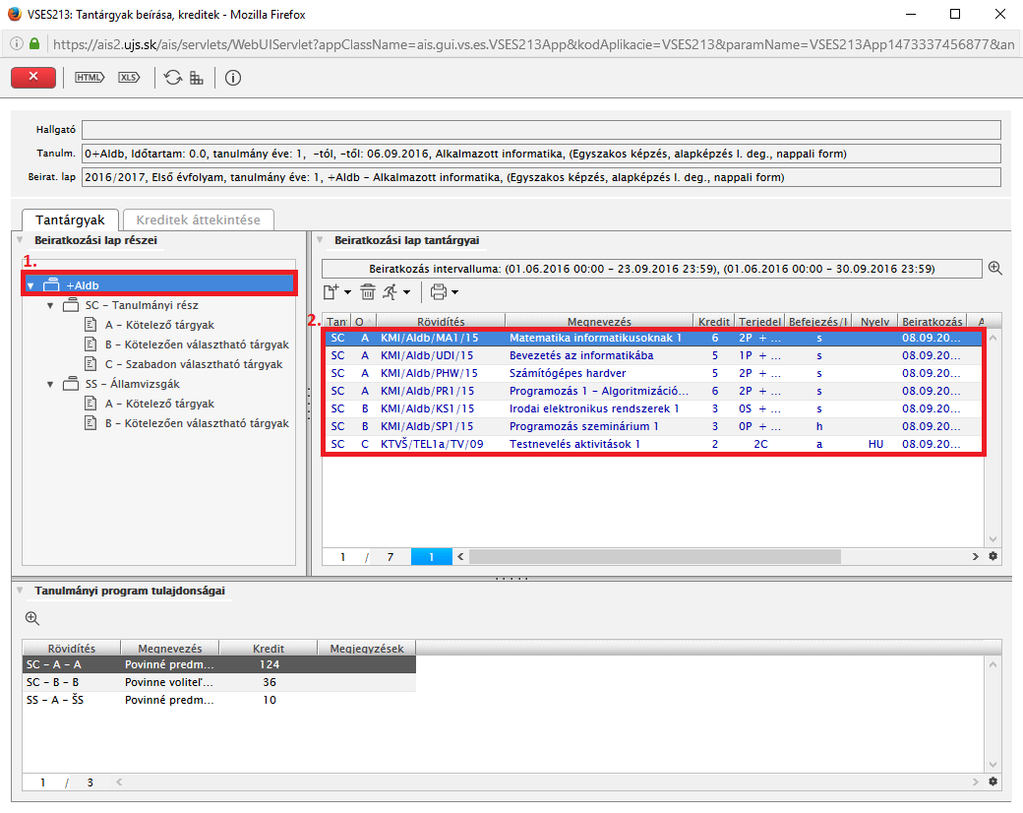The width and height of the screenshot is (1023, 813).
Task: Click magnifier beside enrollment interval field
Action: click(x=994, y=268)
